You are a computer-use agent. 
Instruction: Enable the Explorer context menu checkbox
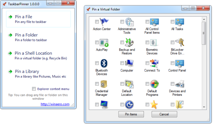34,89
